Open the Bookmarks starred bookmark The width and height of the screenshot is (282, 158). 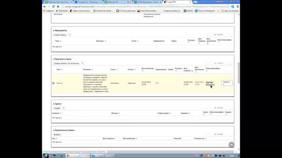(62, 11)
